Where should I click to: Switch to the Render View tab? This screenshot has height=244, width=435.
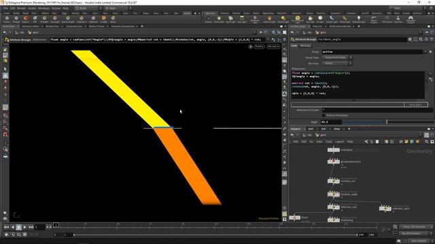tap(52, 26)
